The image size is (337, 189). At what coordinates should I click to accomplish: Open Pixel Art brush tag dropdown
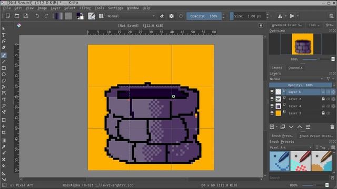[291, 148]
